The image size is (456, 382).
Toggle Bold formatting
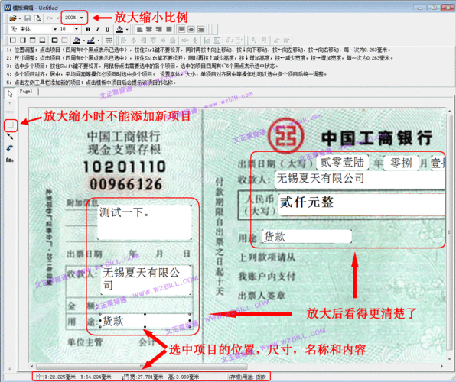point(88,29)
